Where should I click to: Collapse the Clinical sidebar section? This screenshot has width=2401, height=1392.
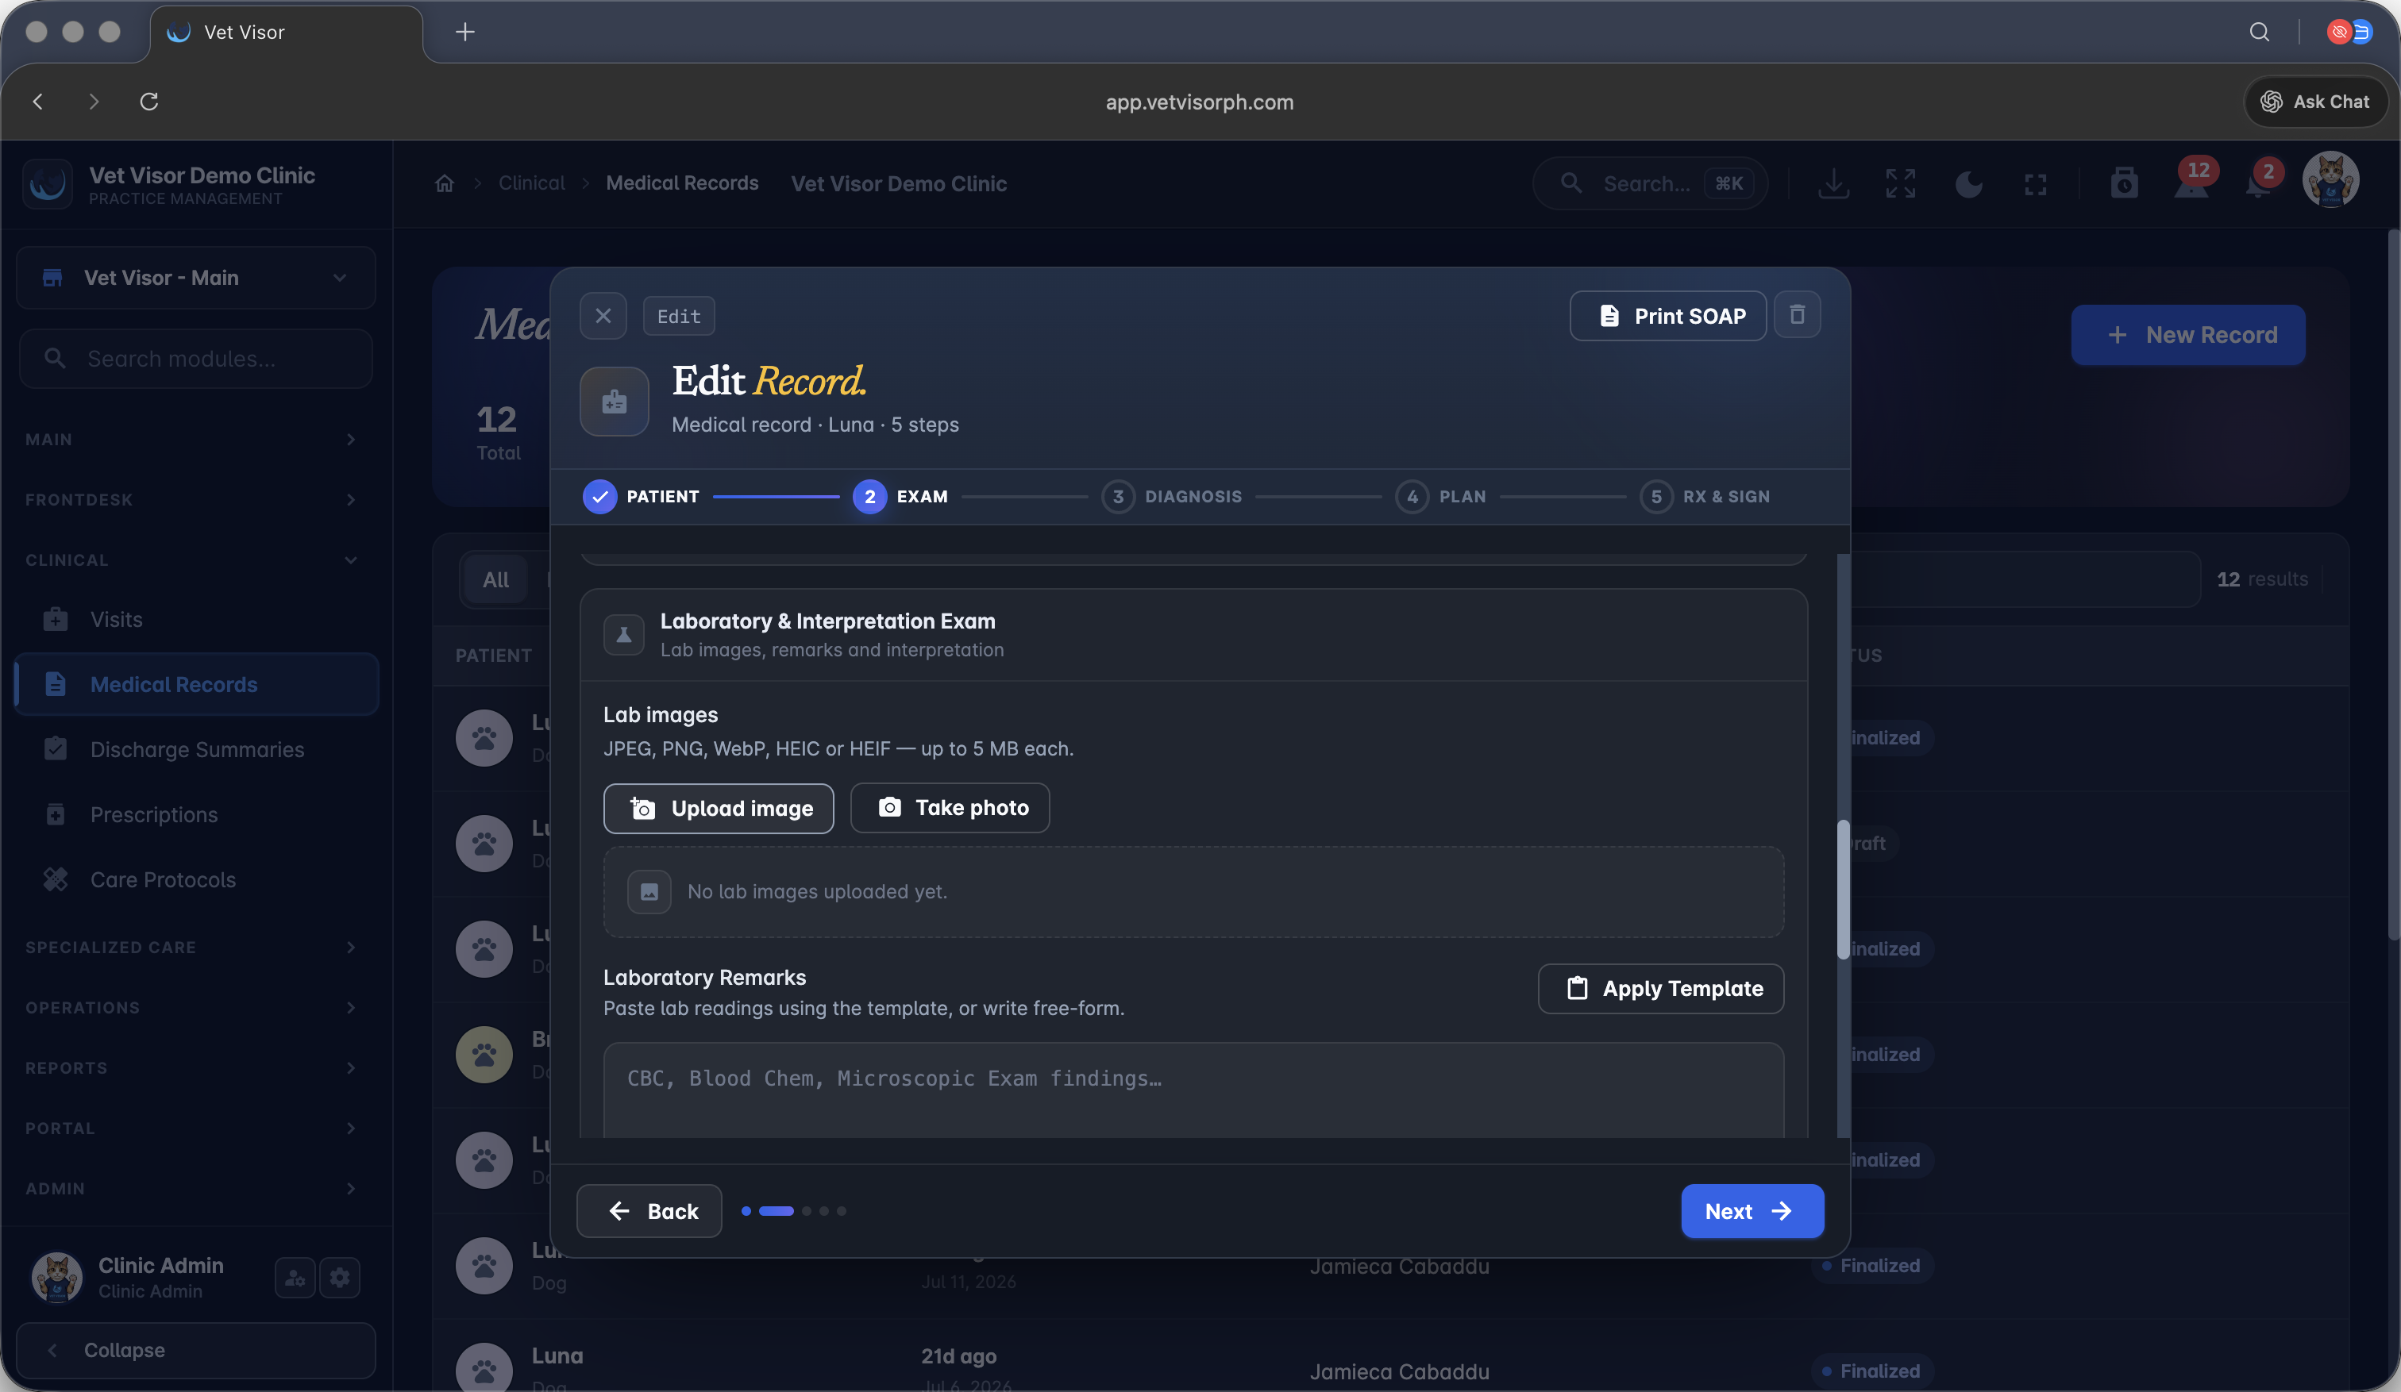[x=191, y=559]
